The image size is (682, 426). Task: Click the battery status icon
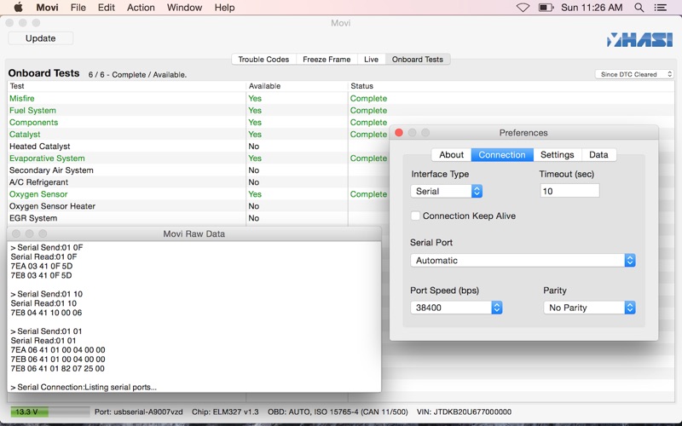point(546,8)
